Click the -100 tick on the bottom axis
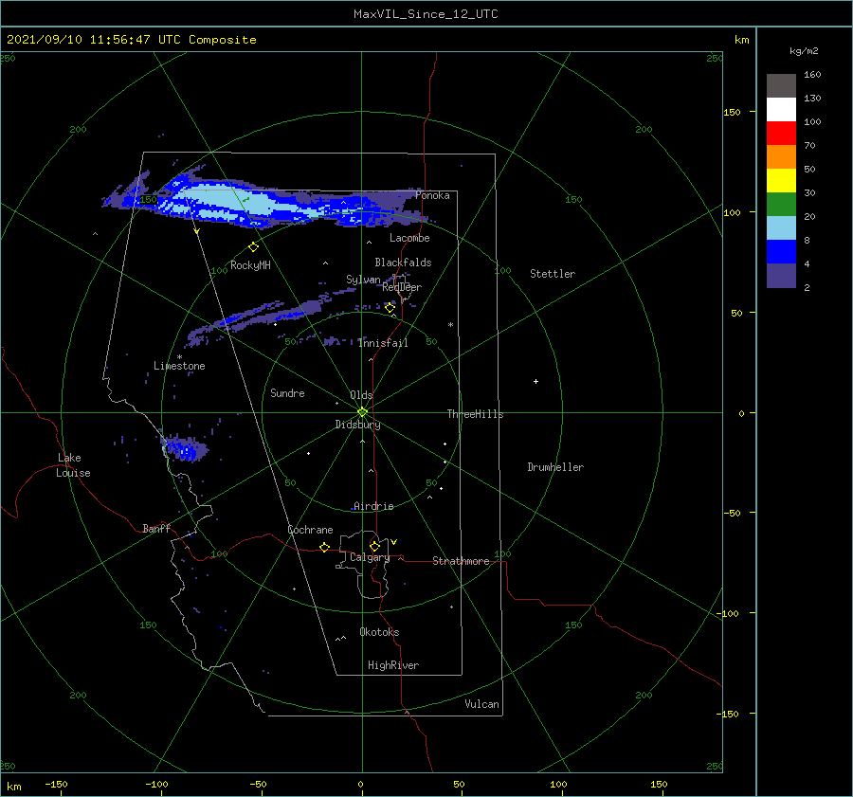 [156, 784]
